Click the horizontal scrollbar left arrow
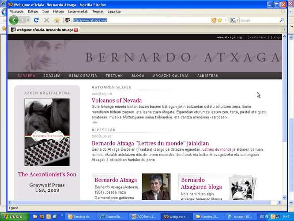 pos(10,202)
